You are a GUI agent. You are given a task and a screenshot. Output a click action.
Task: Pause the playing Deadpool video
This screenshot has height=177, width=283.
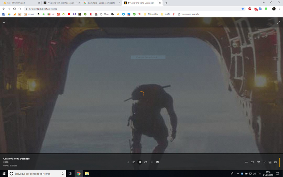point(140,162)
